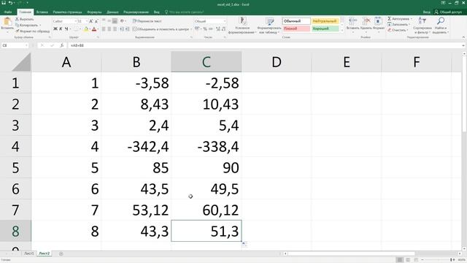Apply red font color A
467x263 pixels.
[x=94, y=29]
